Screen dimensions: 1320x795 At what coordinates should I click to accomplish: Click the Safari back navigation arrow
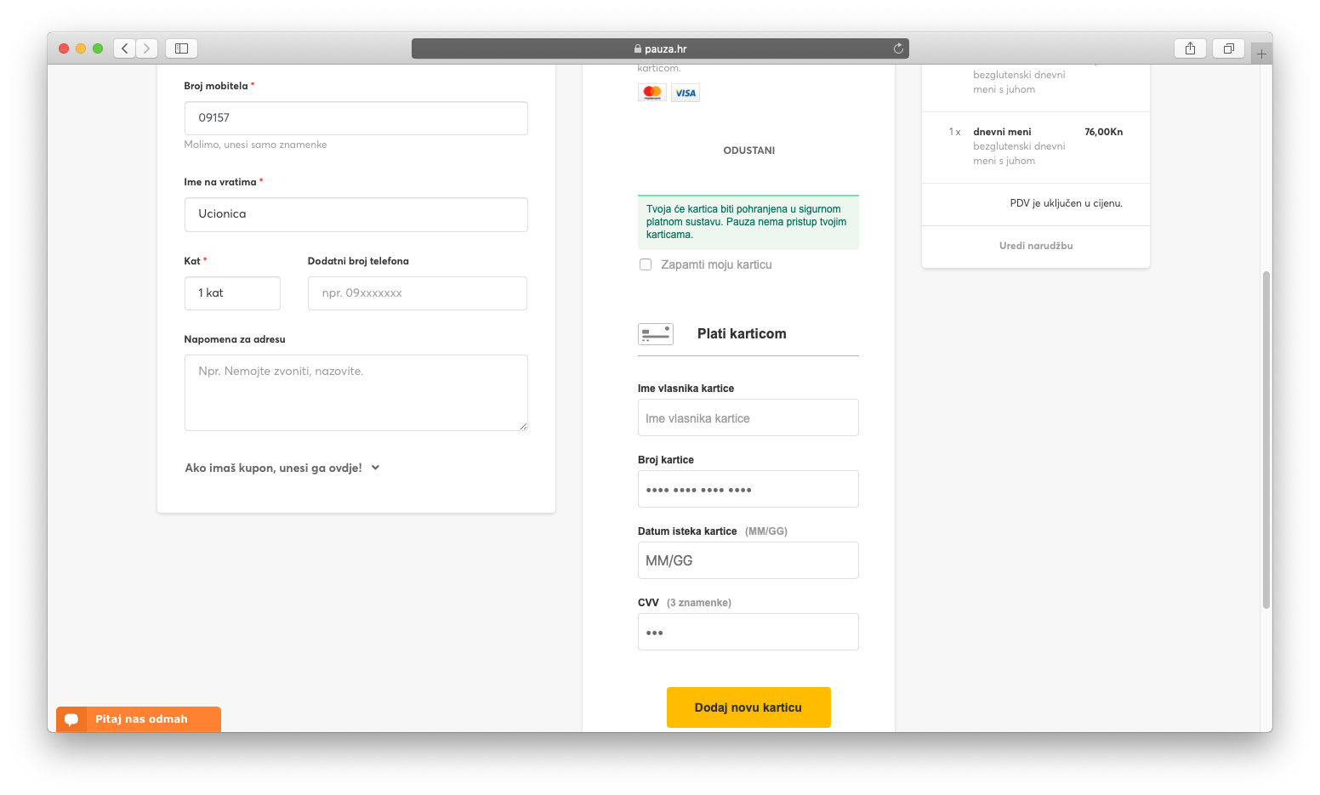[x=125, y=48]
